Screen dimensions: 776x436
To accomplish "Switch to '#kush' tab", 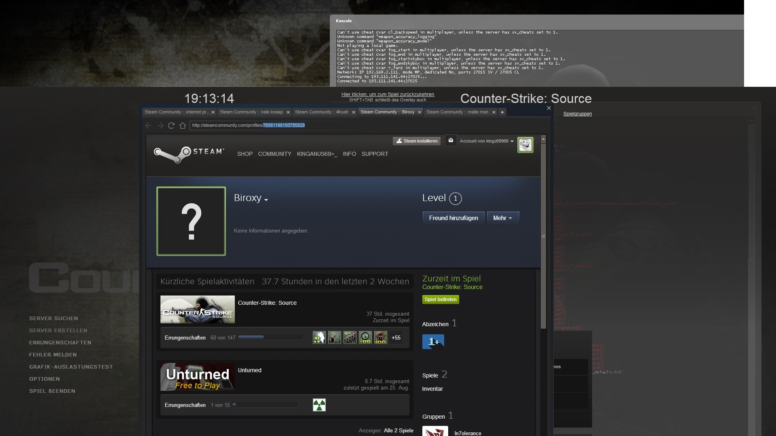I will coord(322,112).
